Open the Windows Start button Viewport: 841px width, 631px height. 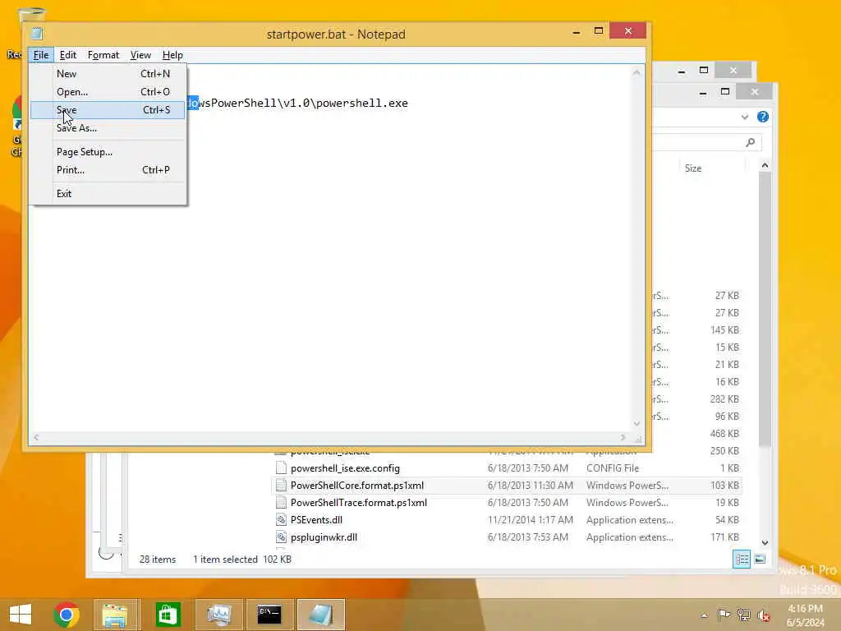click(x=21, y=615)
